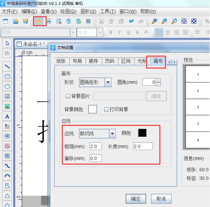Viewport: 210px width, 207px height.
Task: Open the 边线 border type dropdown
Action: point(112,133)
